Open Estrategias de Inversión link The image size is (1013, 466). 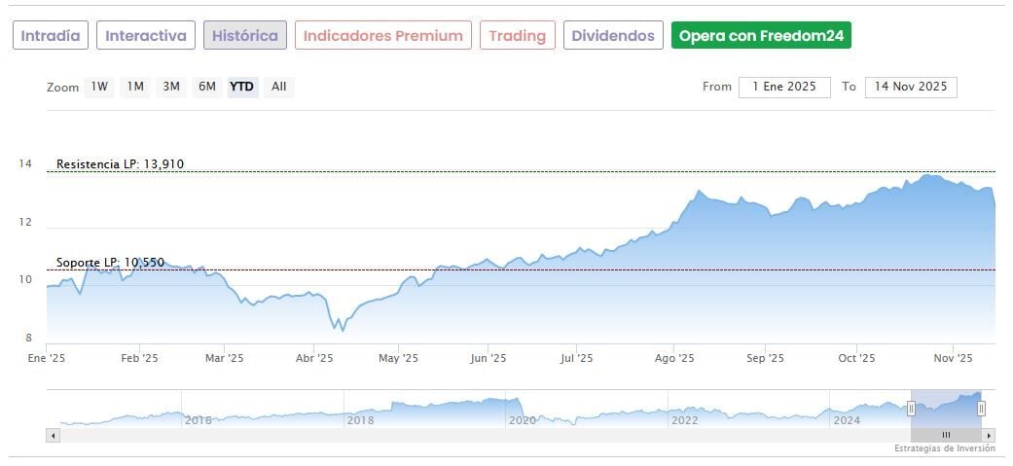(x=944, y=448)
